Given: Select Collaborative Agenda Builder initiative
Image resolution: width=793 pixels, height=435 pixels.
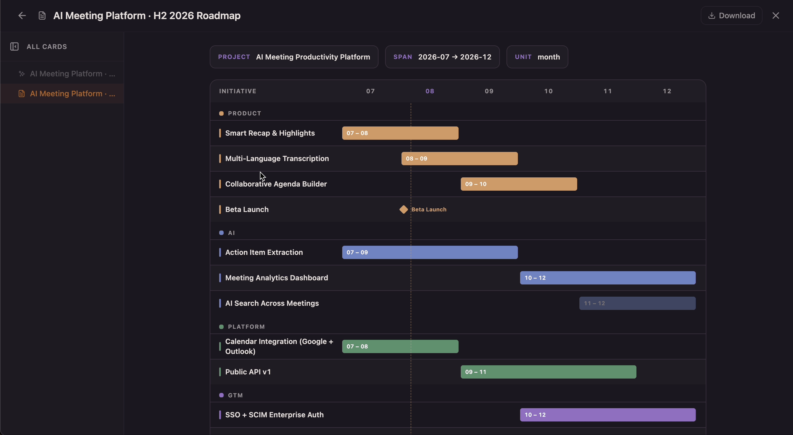Looking at the screenshot, I should 276,184.
